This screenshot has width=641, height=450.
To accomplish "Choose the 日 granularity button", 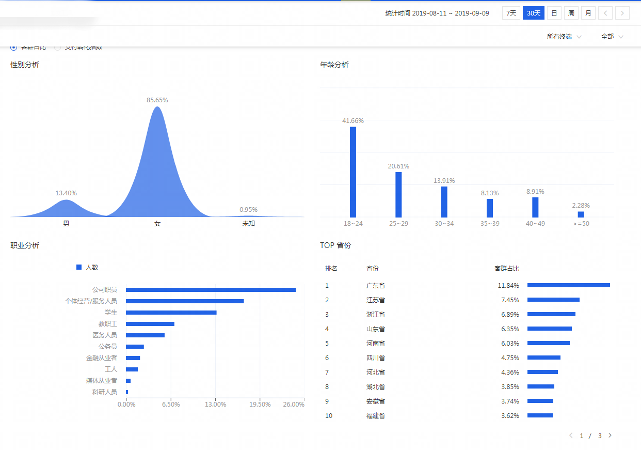I will tap(554, 13).
